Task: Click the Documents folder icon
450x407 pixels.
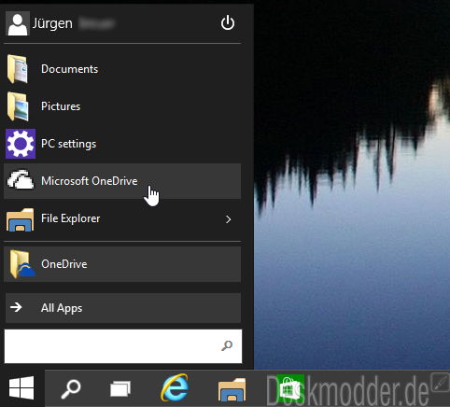Action: [x=18, y=69]
